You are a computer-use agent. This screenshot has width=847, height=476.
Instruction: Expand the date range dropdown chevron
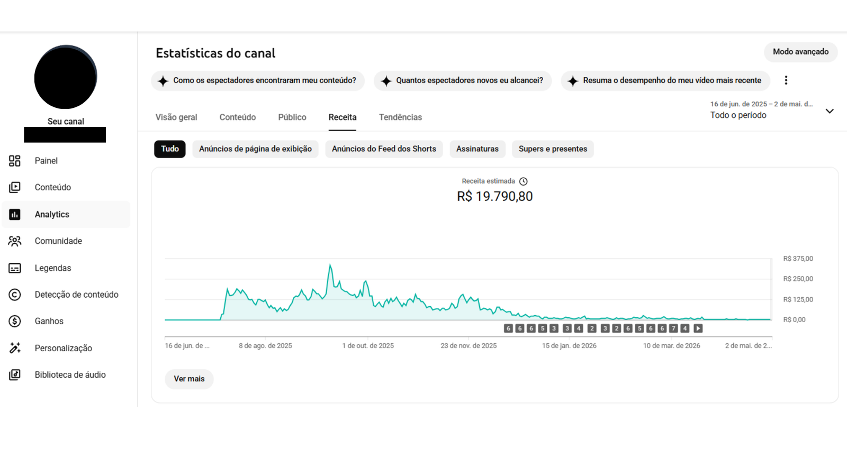click(x=830, y=111)
